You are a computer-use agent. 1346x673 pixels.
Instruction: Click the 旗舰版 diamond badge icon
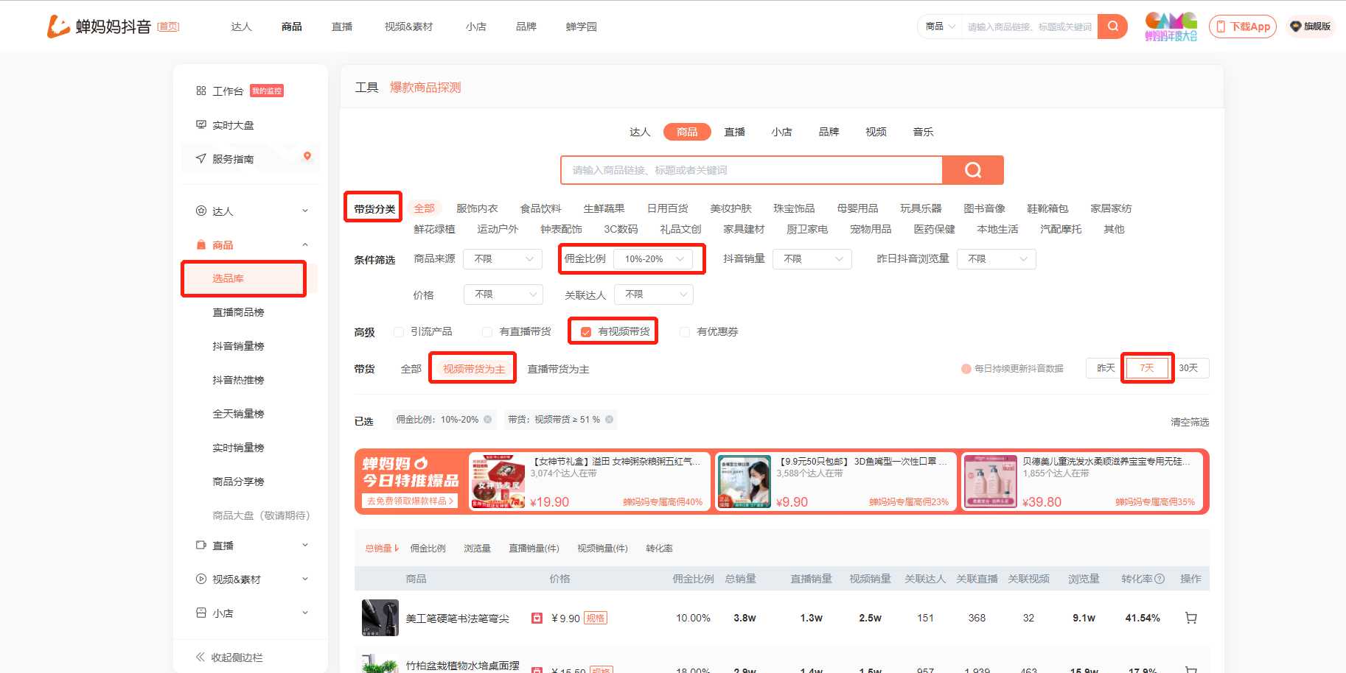coord(1295,27)
